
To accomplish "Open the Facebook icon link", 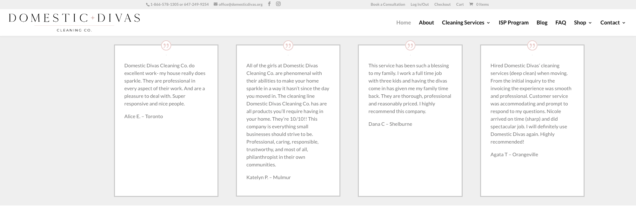I will 269,4.
